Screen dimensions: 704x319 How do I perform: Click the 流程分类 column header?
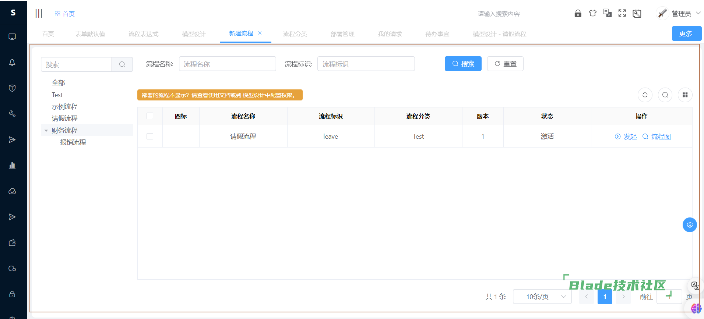point(418,116)
